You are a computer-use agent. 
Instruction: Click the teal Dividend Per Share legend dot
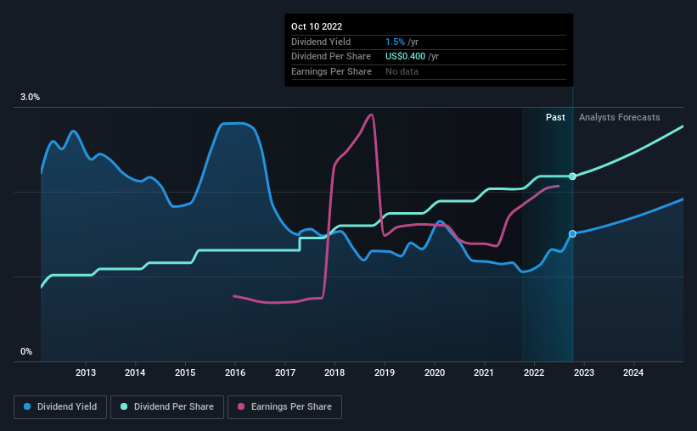(124, 406)
